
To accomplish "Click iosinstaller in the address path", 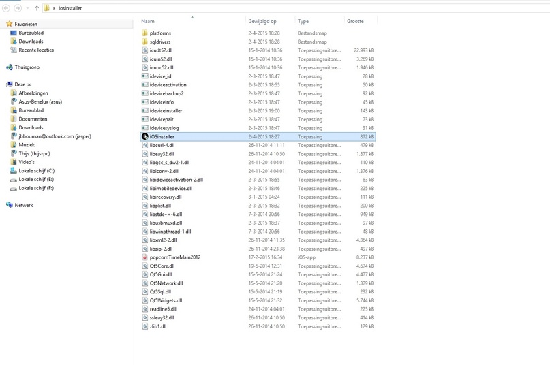I will [70, 8].
